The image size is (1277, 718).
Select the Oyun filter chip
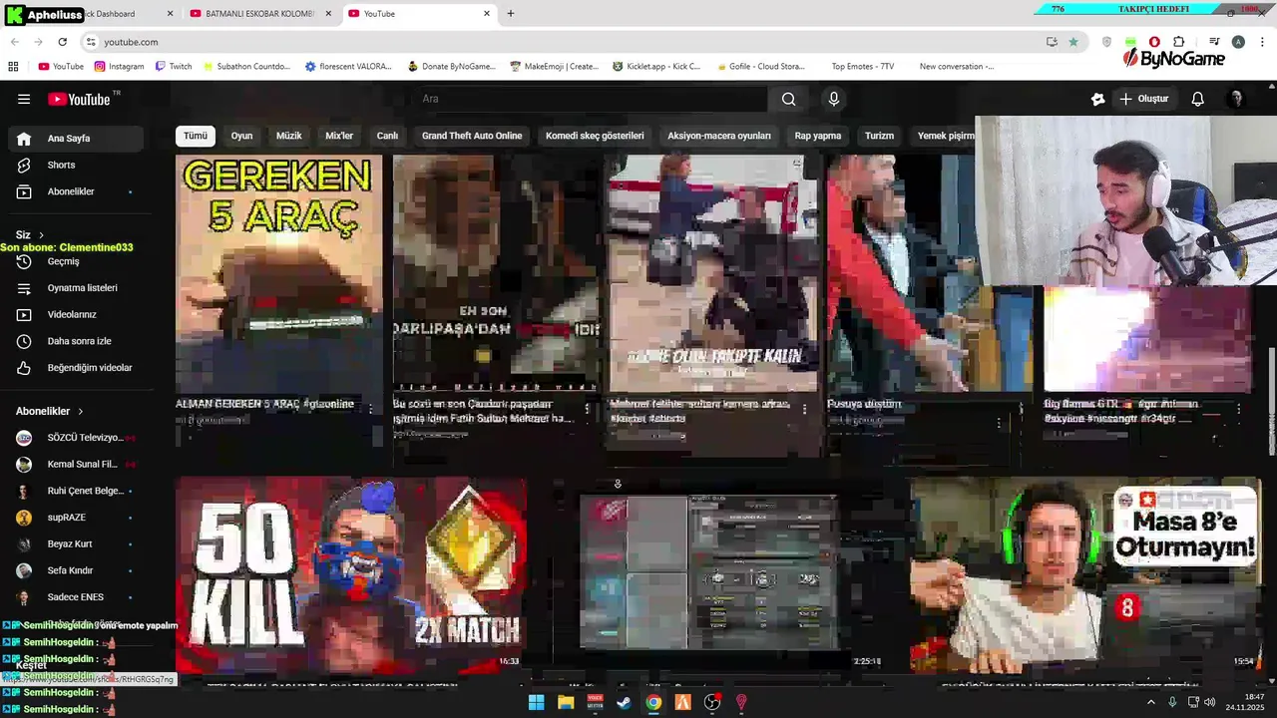[x=242, y=136]
